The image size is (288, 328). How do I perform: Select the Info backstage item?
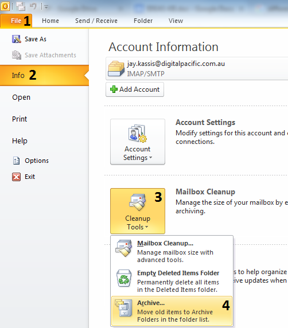coord(44,75)
